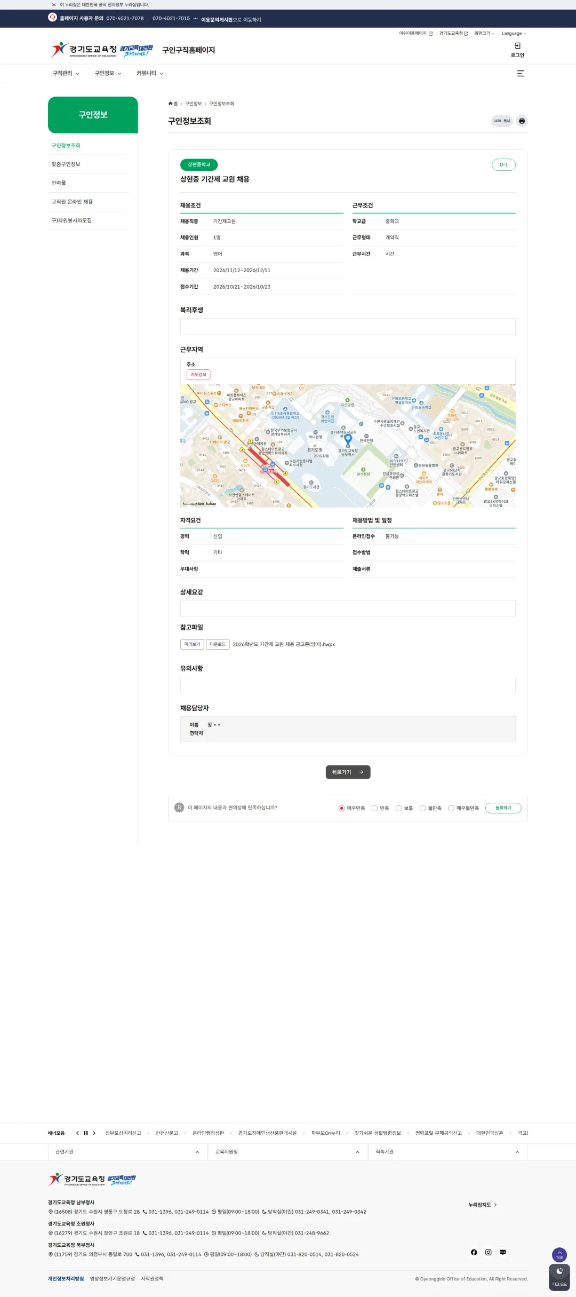Screen dimensions: 576x1297
Task: Open 구)자원봉사자모집 in the sidebar menu
Action: 71,220
